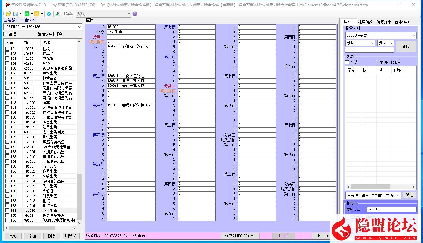The width and height of the screenshot is (423, 243).
Task: Switch to the 搜索 tab
Action: coord(349,22)
